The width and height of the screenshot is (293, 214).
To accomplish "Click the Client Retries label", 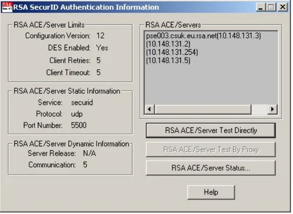I will click(x=70, y=60).
